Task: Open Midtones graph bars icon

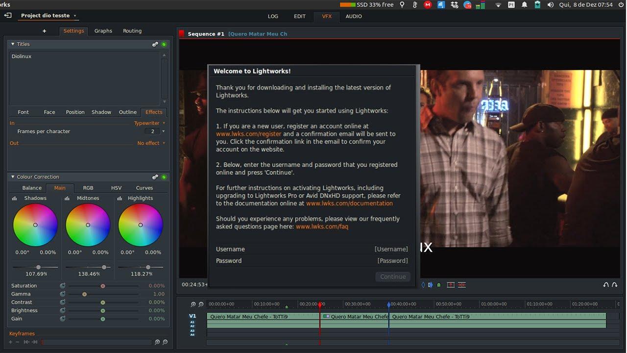Action: pyautogui.click(x=67, y=199)
